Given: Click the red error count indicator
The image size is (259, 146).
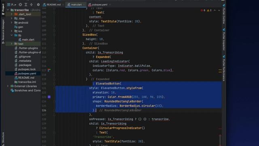Looking at the screenshot, I should click(x=203, y=10).
